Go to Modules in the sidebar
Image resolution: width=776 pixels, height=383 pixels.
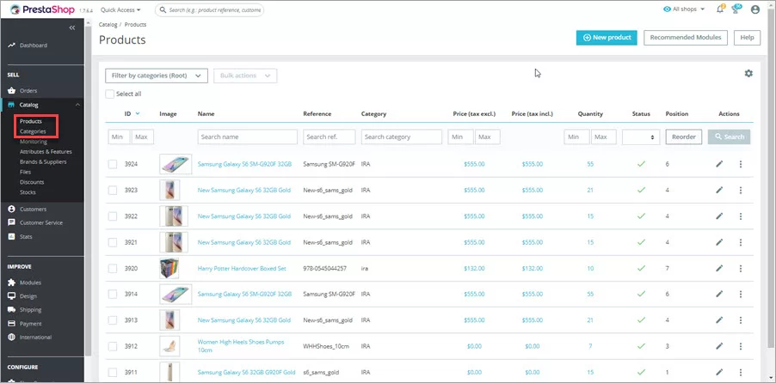click(x=30, y=282)
